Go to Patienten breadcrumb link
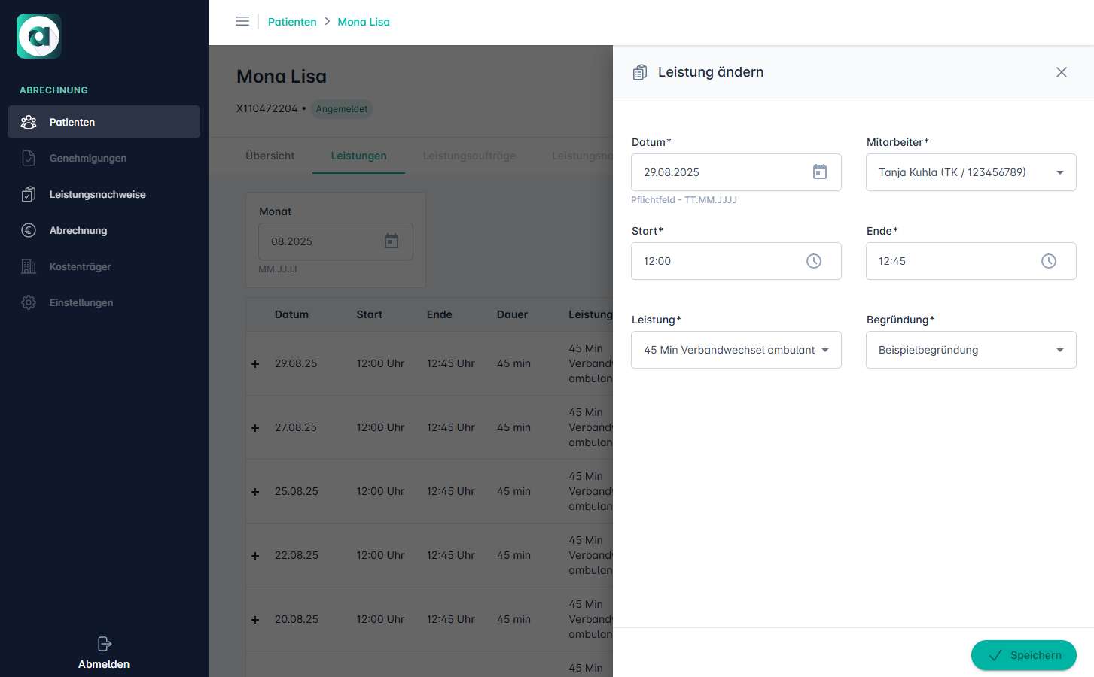The image size is (1094, 677). point(292,22)
